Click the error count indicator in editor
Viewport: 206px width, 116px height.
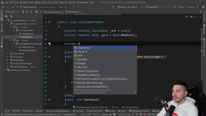coord(187,16)
